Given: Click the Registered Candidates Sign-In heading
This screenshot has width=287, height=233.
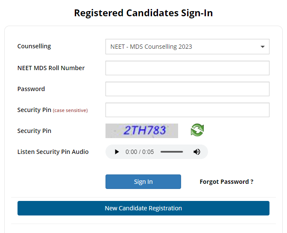Looking at the screenshot, I should coord(143,13).
